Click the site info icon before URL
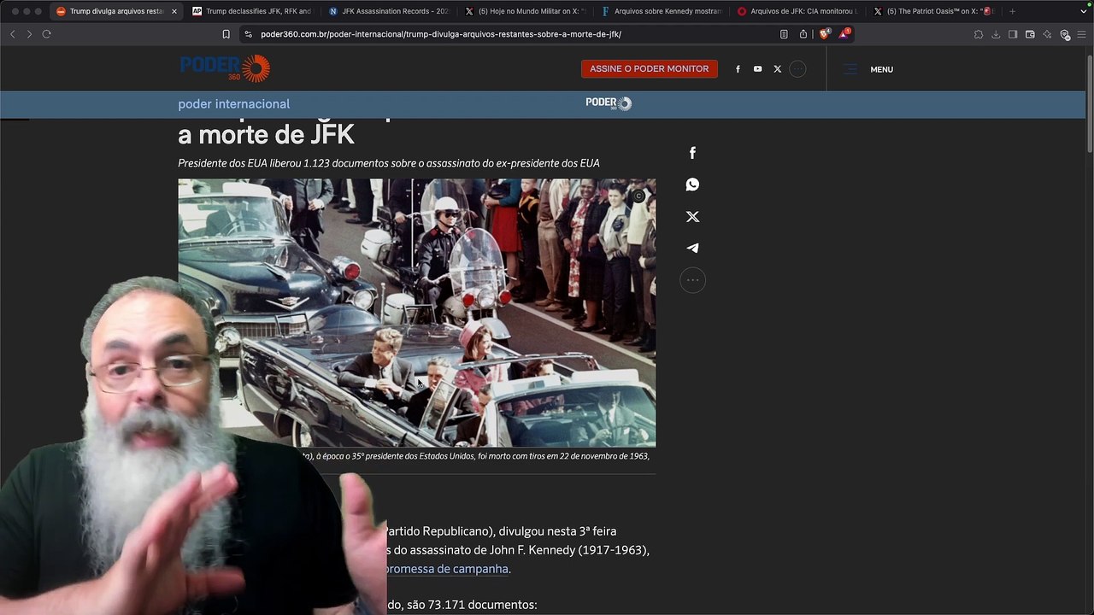1094x615 pixels. [x=248, y=34]
